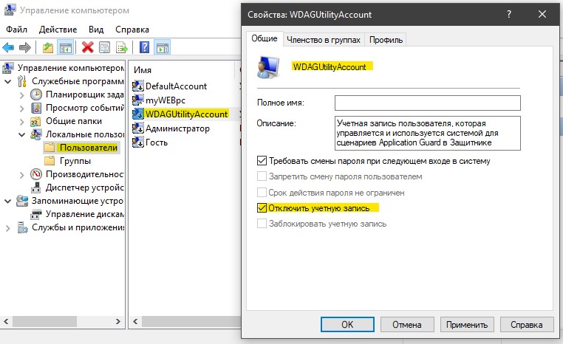Click into the 'Описание' text field
Screen dimensions: 563x344
click(427, 133)
